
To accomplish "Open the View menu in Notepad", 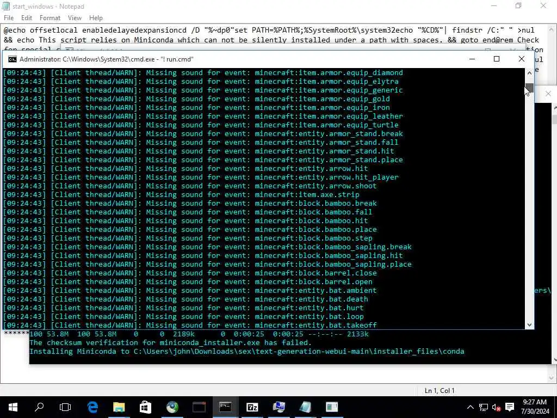I will pyautogui.click(x=75, y=18).
